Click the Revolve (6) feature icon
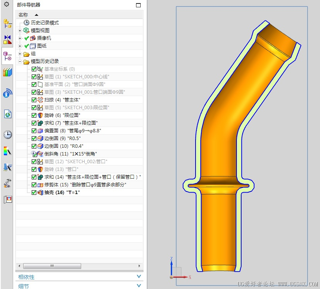The image size is (320, 289). 40,115
